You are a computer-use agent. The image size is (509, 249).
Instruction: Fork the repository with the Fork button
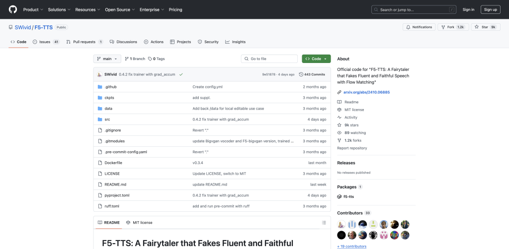pyautogui.click(x=453, y=27)
